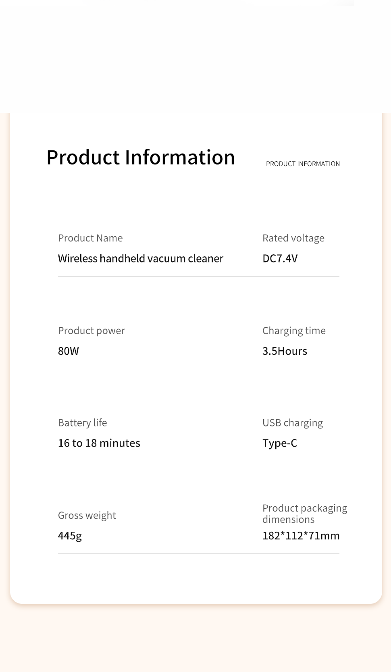
Task: Select the DC7.4V value
Action: coord(280,258)
